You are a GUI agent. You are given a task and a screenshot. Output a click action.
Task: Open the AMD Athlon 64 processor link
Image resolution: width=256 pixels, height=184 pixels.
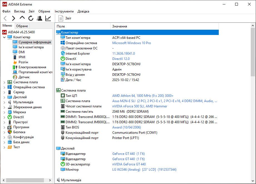click(143, 96)
